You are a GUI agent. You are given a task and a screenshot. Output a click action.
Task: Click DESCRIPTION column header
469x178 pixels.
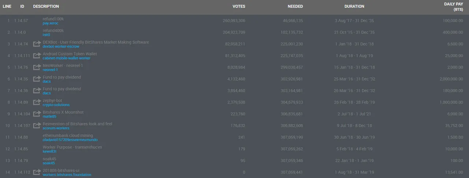[x=46, y=6]
